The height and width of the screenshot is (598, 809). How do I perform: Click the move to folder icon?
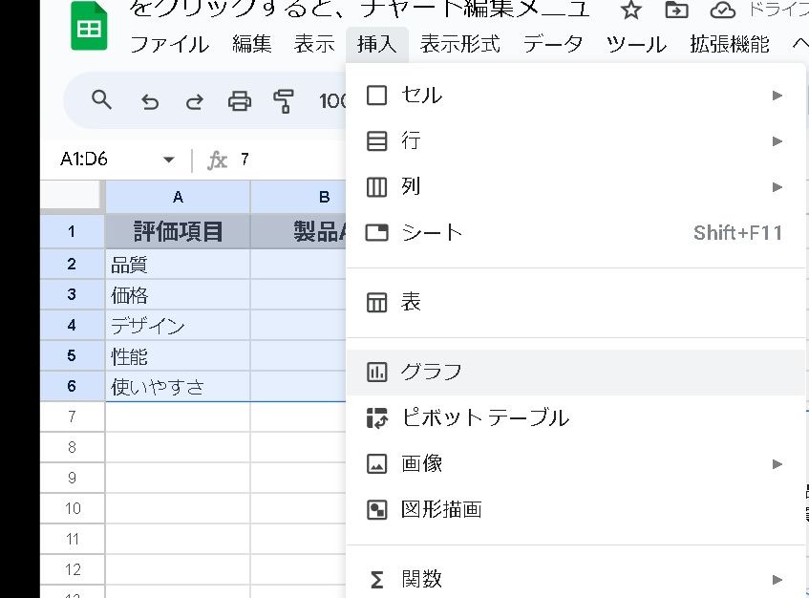676,11
